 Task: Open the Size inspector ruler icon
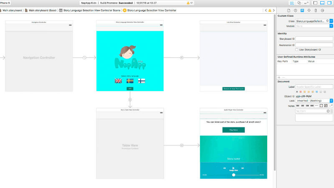(316, 10)
